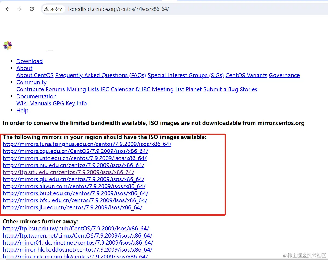Open the mirror.xtom.com.hk mirror
This screenshot has height=260, width=328.
point(76,256)
